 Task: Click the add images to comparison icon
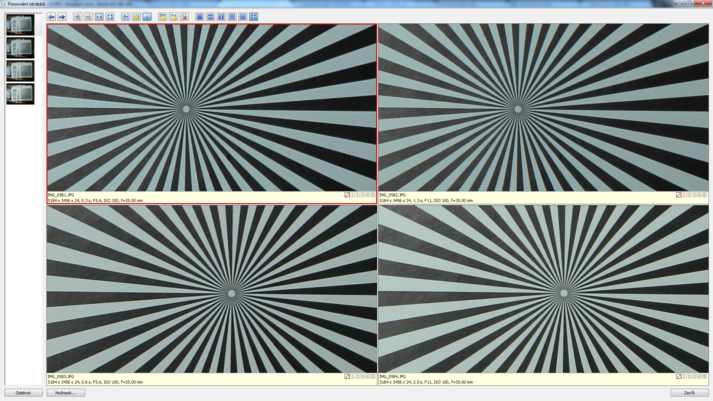tap(163, 17)
